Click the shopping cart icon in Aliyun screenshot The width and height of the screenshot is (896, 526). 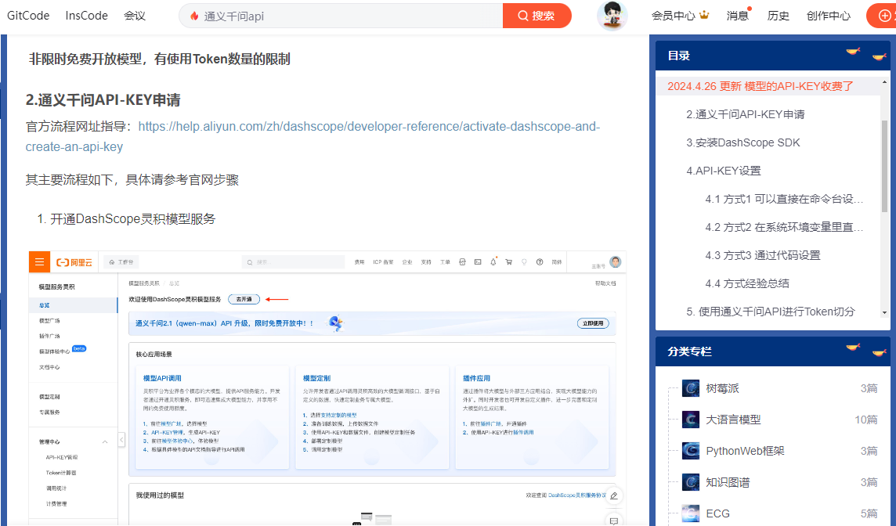[508, 262]
